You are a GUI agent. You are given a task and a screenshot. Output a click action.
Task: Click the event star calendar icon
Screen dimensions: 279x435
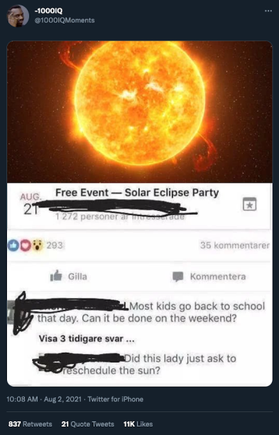pyautogui.click(x=249, y=204)
